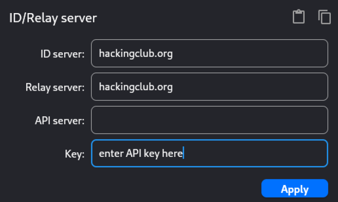Click the word "Apply" on blue button
The height and width of the screenshot is (202, 338).
[x=294, y=189]
